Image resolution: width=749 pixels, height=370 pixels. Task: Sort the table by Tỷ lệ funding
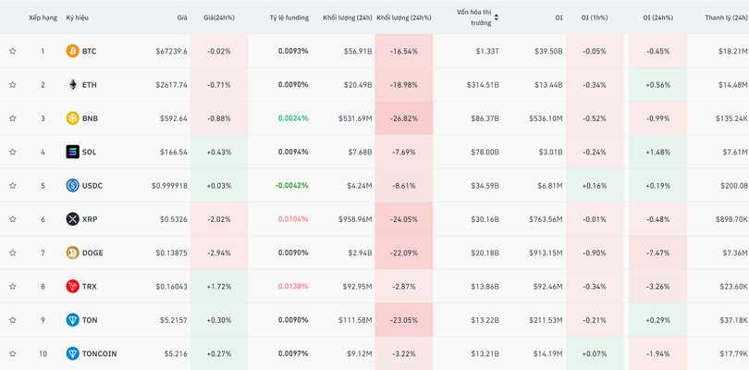click(289, 18)
